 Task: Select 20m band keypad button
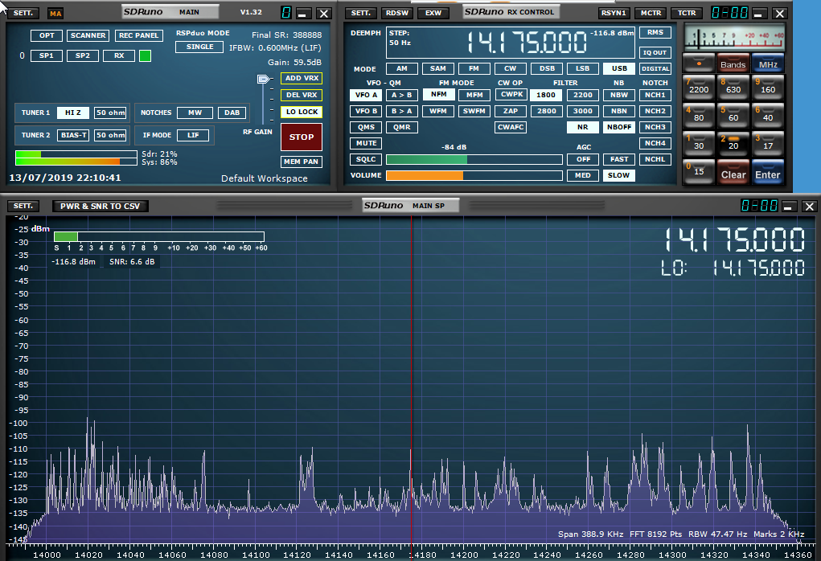733,143
